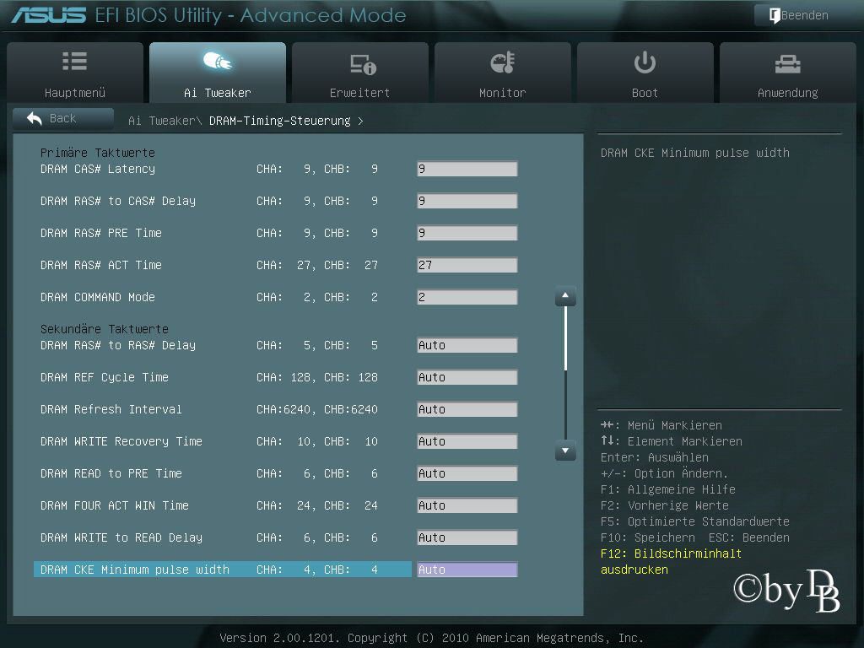Select DRAM RAS# ACT Time value 27

point(467,265)
